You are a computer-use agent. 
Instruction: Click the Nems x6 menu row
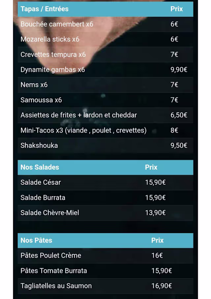(34, 85)
